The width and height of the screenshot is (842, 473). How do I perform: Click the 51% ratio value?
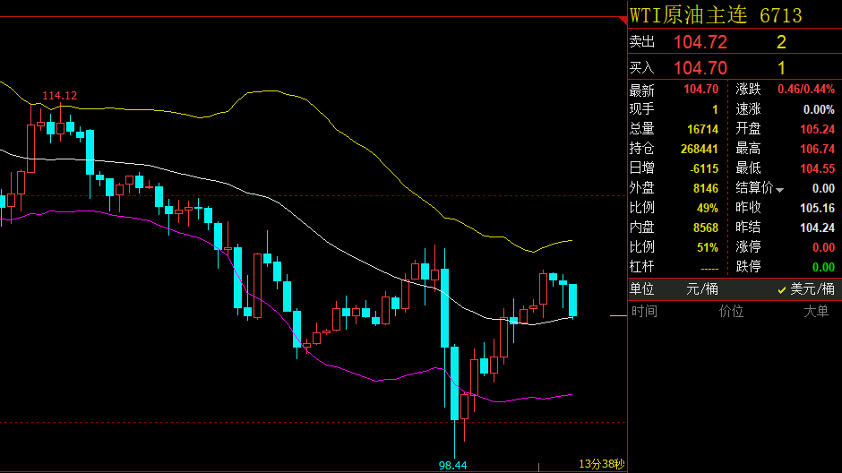[708, 247]
